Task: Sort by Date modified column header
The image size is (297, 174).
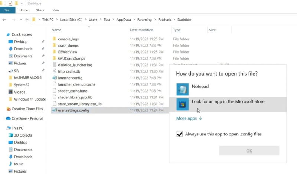Action: pyautogui.click(x=141, y=30)
